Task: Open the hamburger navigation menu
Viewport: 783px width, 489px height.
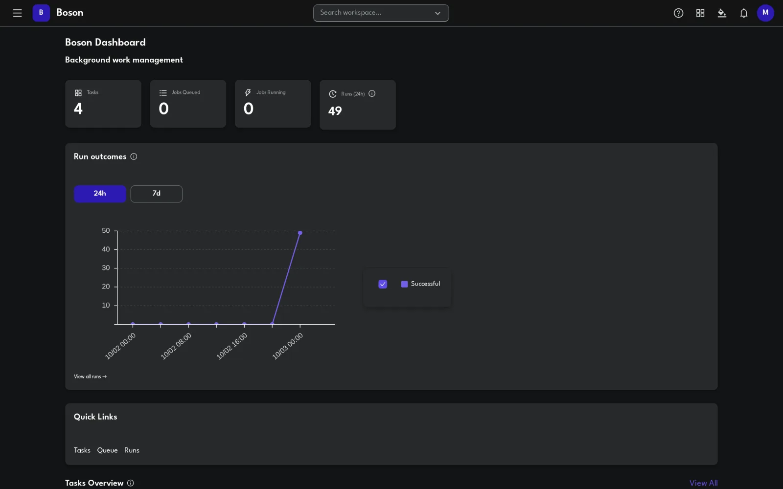Action: click(17, 13)
